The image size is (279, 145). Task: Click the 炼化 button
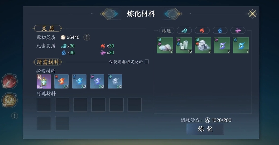tap(205, 129)
